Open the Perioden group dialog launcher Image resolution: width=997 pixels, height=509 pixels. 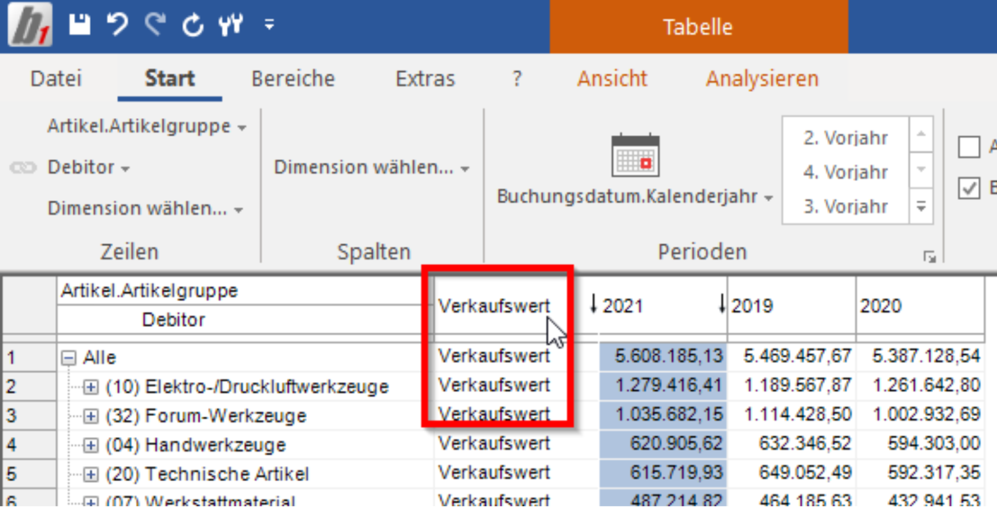[929, 257]
